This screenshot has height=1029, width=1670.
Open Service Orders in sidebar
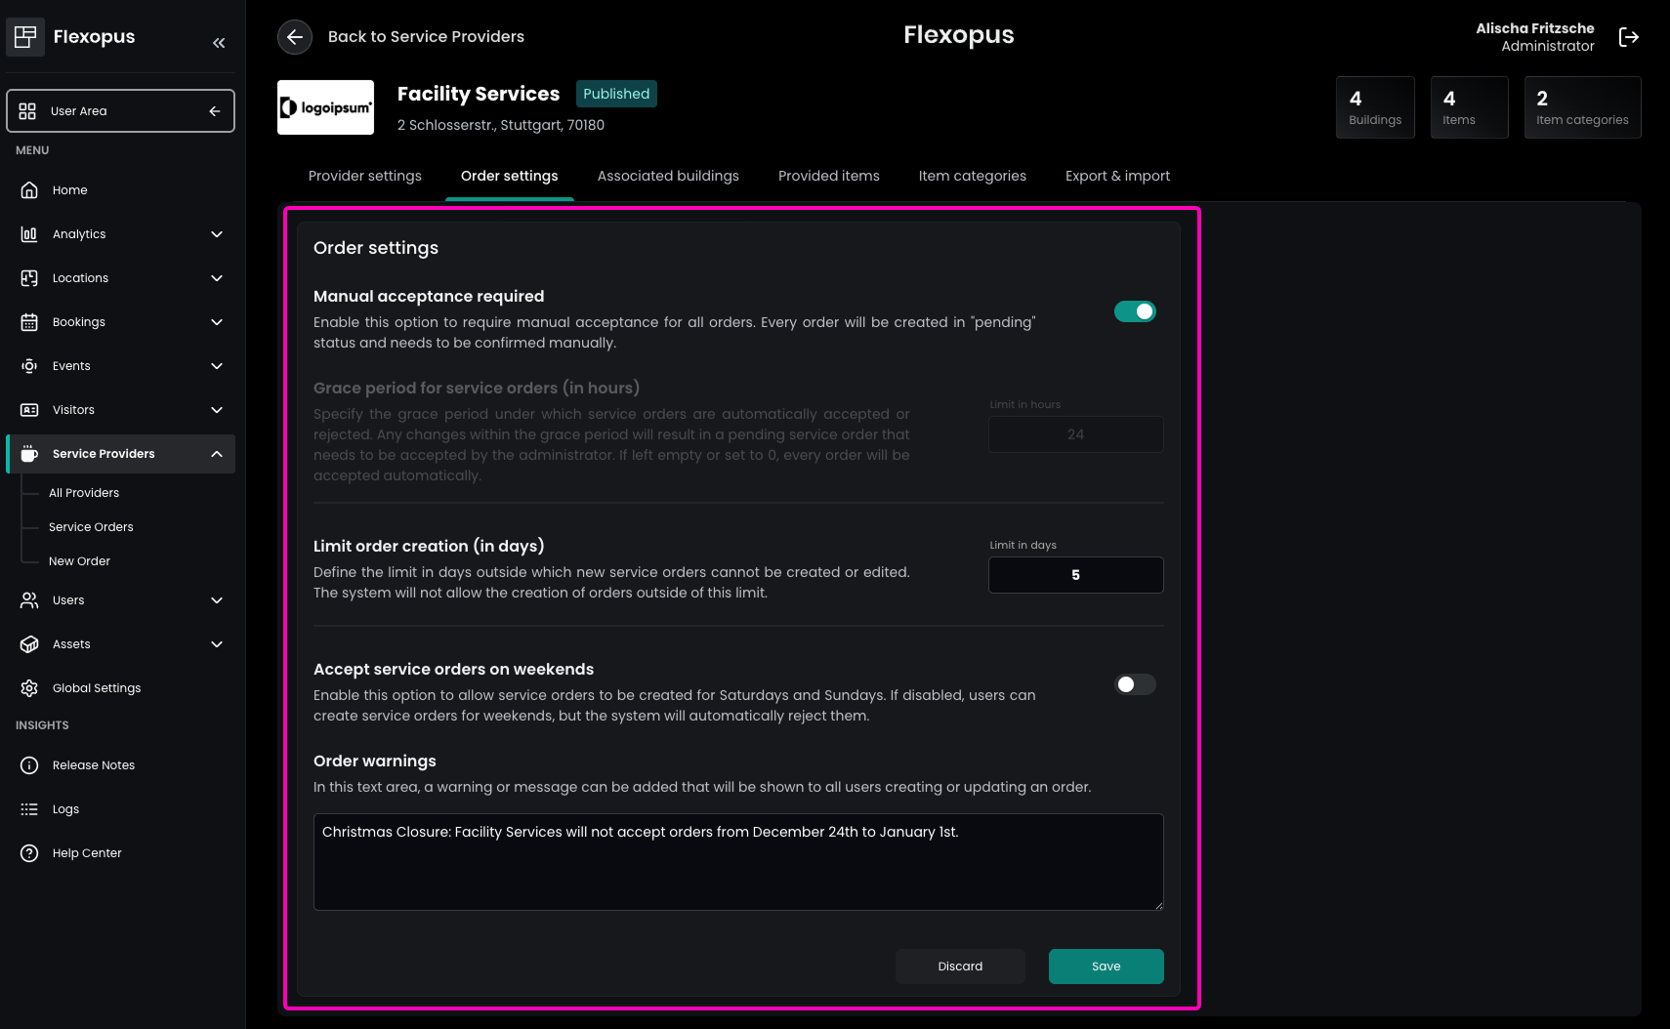point(91,527)
